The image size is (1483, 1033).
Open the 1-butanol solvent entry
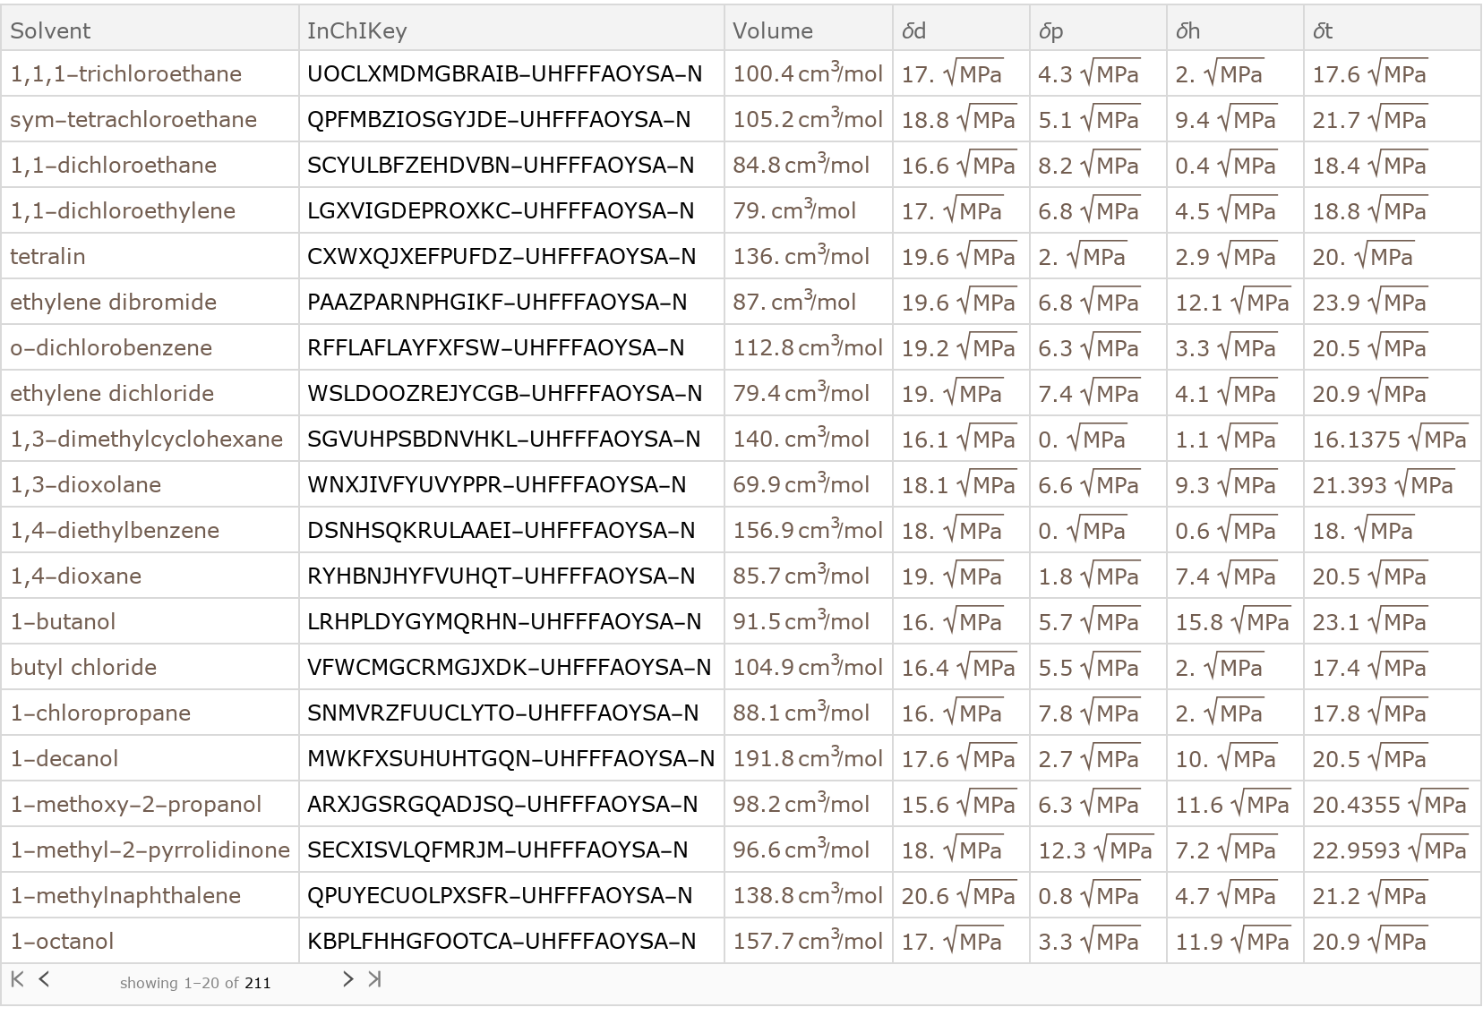(63, 621)
